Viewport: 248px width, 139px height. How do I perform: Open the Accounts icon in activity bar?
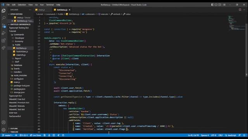click(x=3, y=122)
